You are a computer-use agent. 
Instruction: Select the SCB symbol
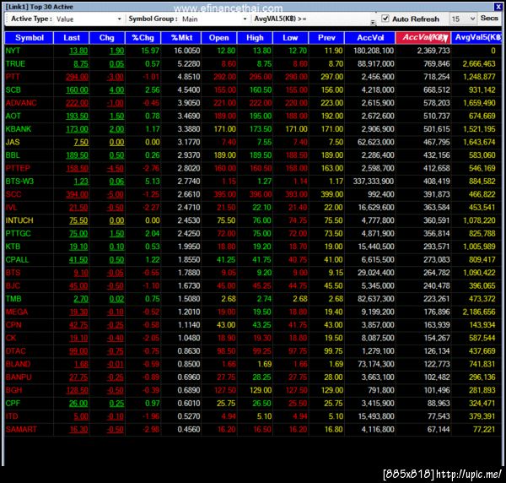[13, 90]
